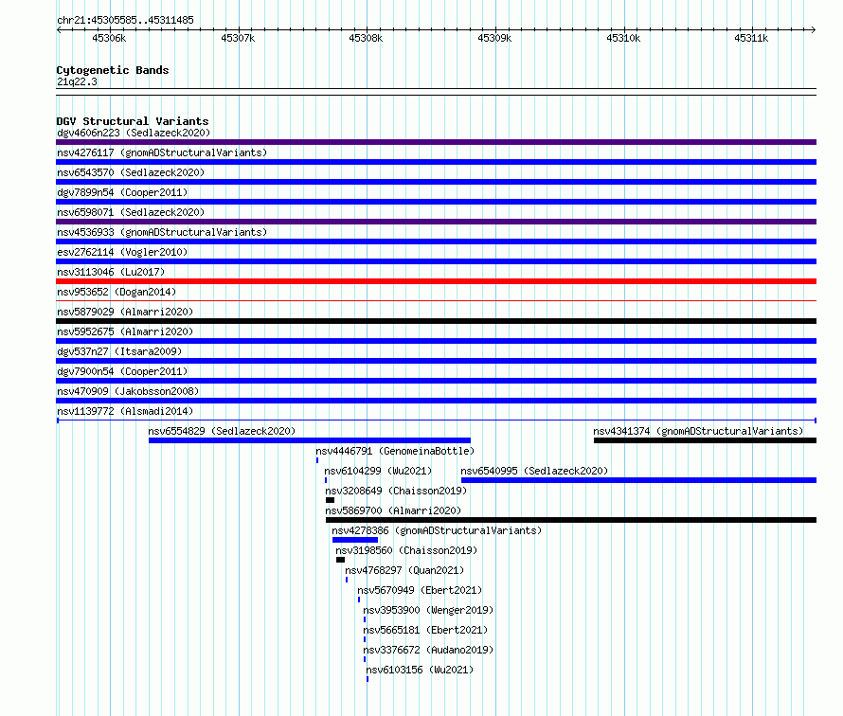This screenshot has width=843, height=716.
Task: Click the nsv6104299 (Wu2021) label
Action: pos(378,471)
